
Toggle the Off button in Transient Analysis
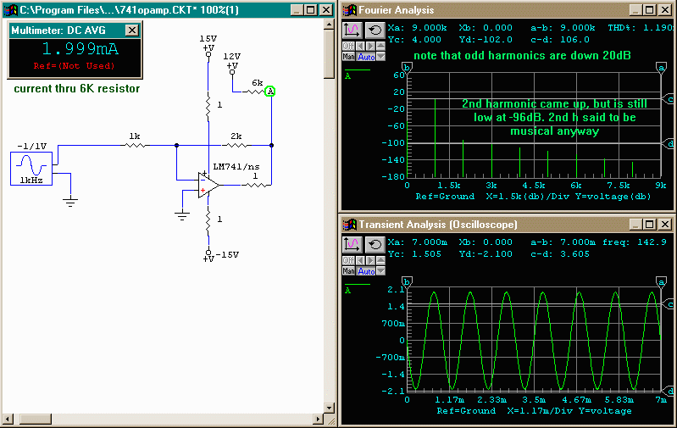point(347,260)
